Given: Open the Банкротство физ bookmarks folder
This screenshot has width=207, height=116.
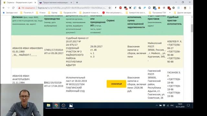Looking at the screenshot, I should pos(136,13).
